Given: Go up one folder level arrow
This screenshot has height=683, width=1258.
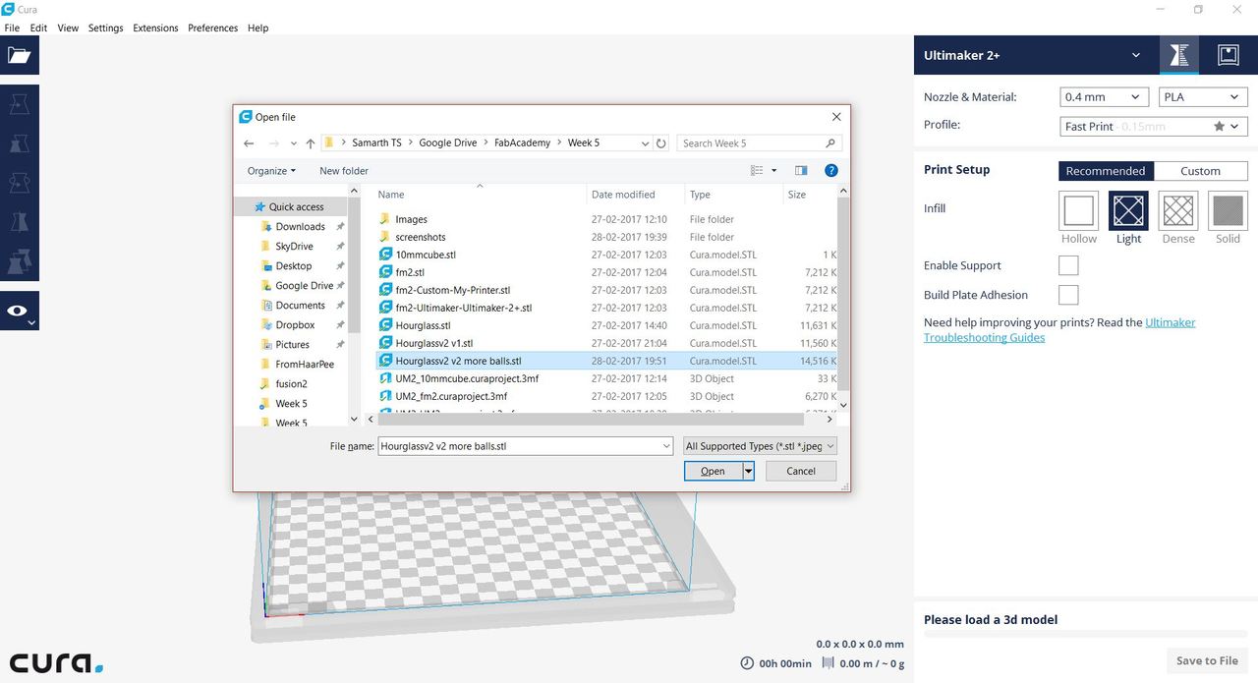Looking at the screenshot, I should tap(311, 143).
